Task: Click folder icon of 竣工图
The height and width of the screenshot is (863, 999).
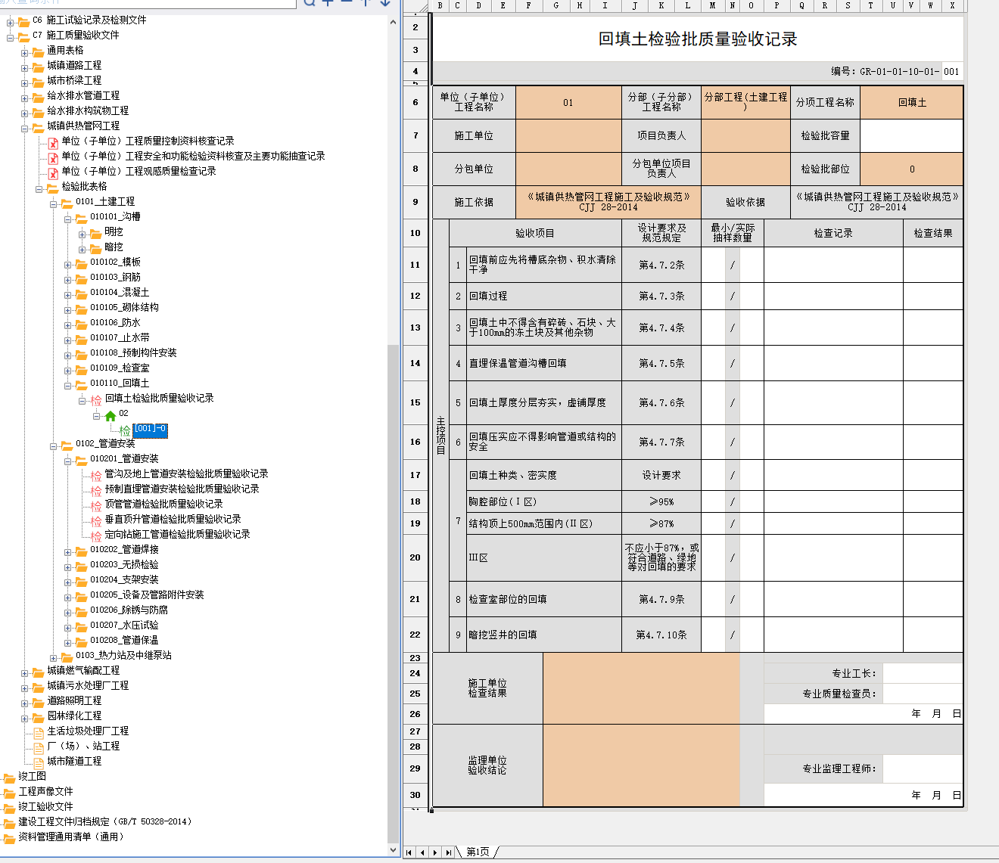Action: click(x=9, y=778)
